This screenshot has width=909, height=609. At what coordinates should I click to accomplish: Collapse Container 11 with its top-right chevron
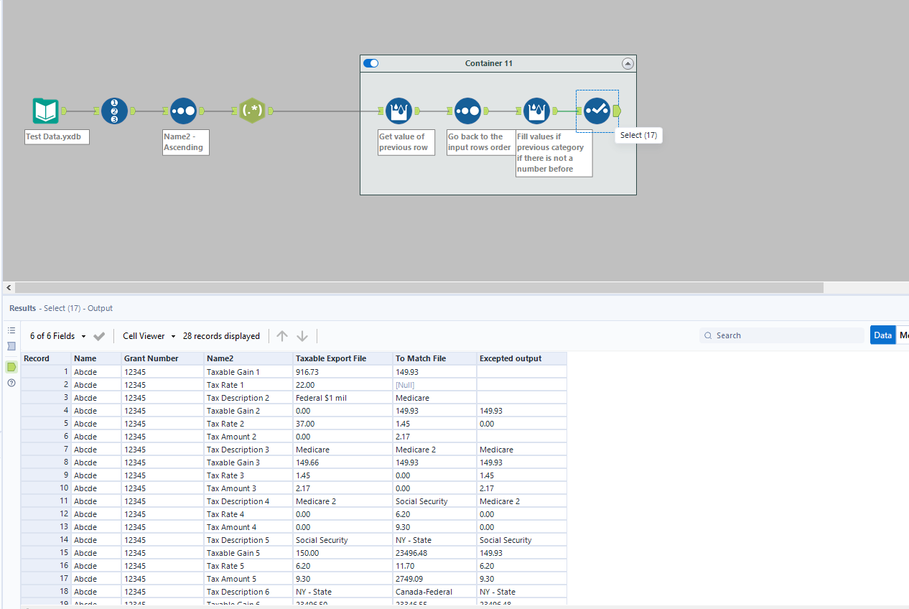tap(628, 63)
